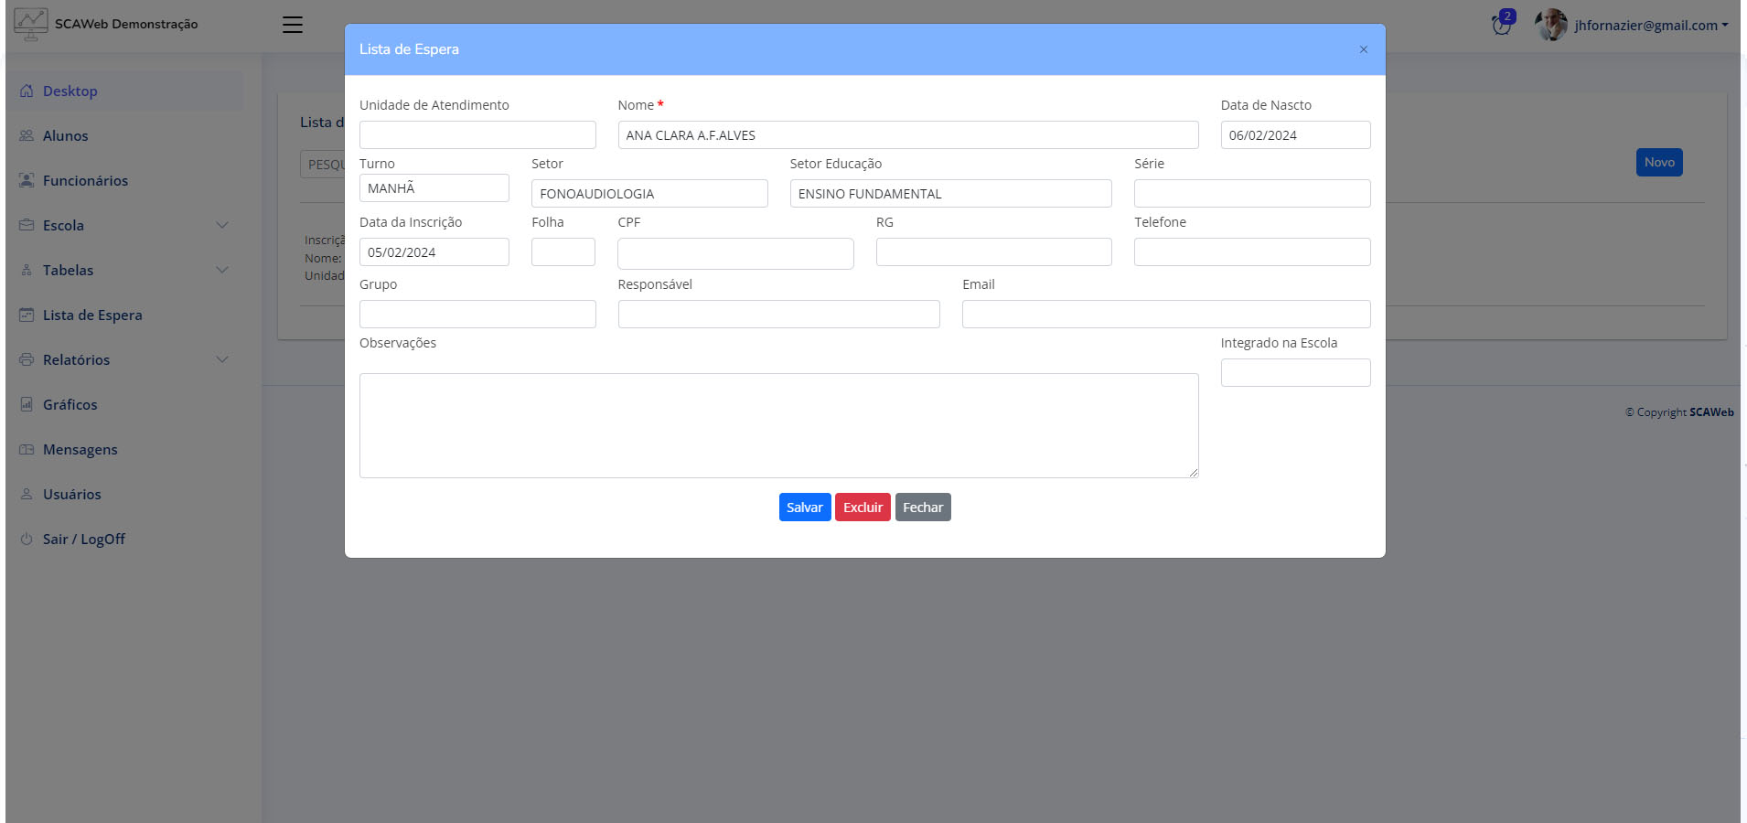Click the Observações text area

(x=778, y=425)
